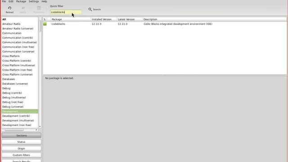Sort by the S status column header
This screenshot has height=162, width=288.
[x=45, y=19]
